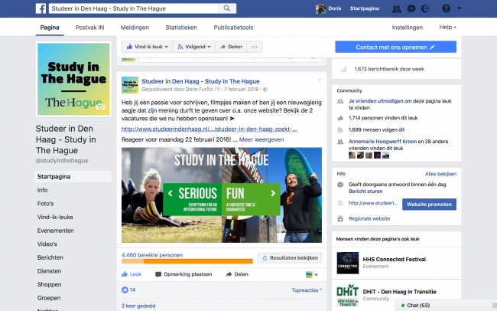Toggle the 'Vind ik leuk' page like button

147,47
